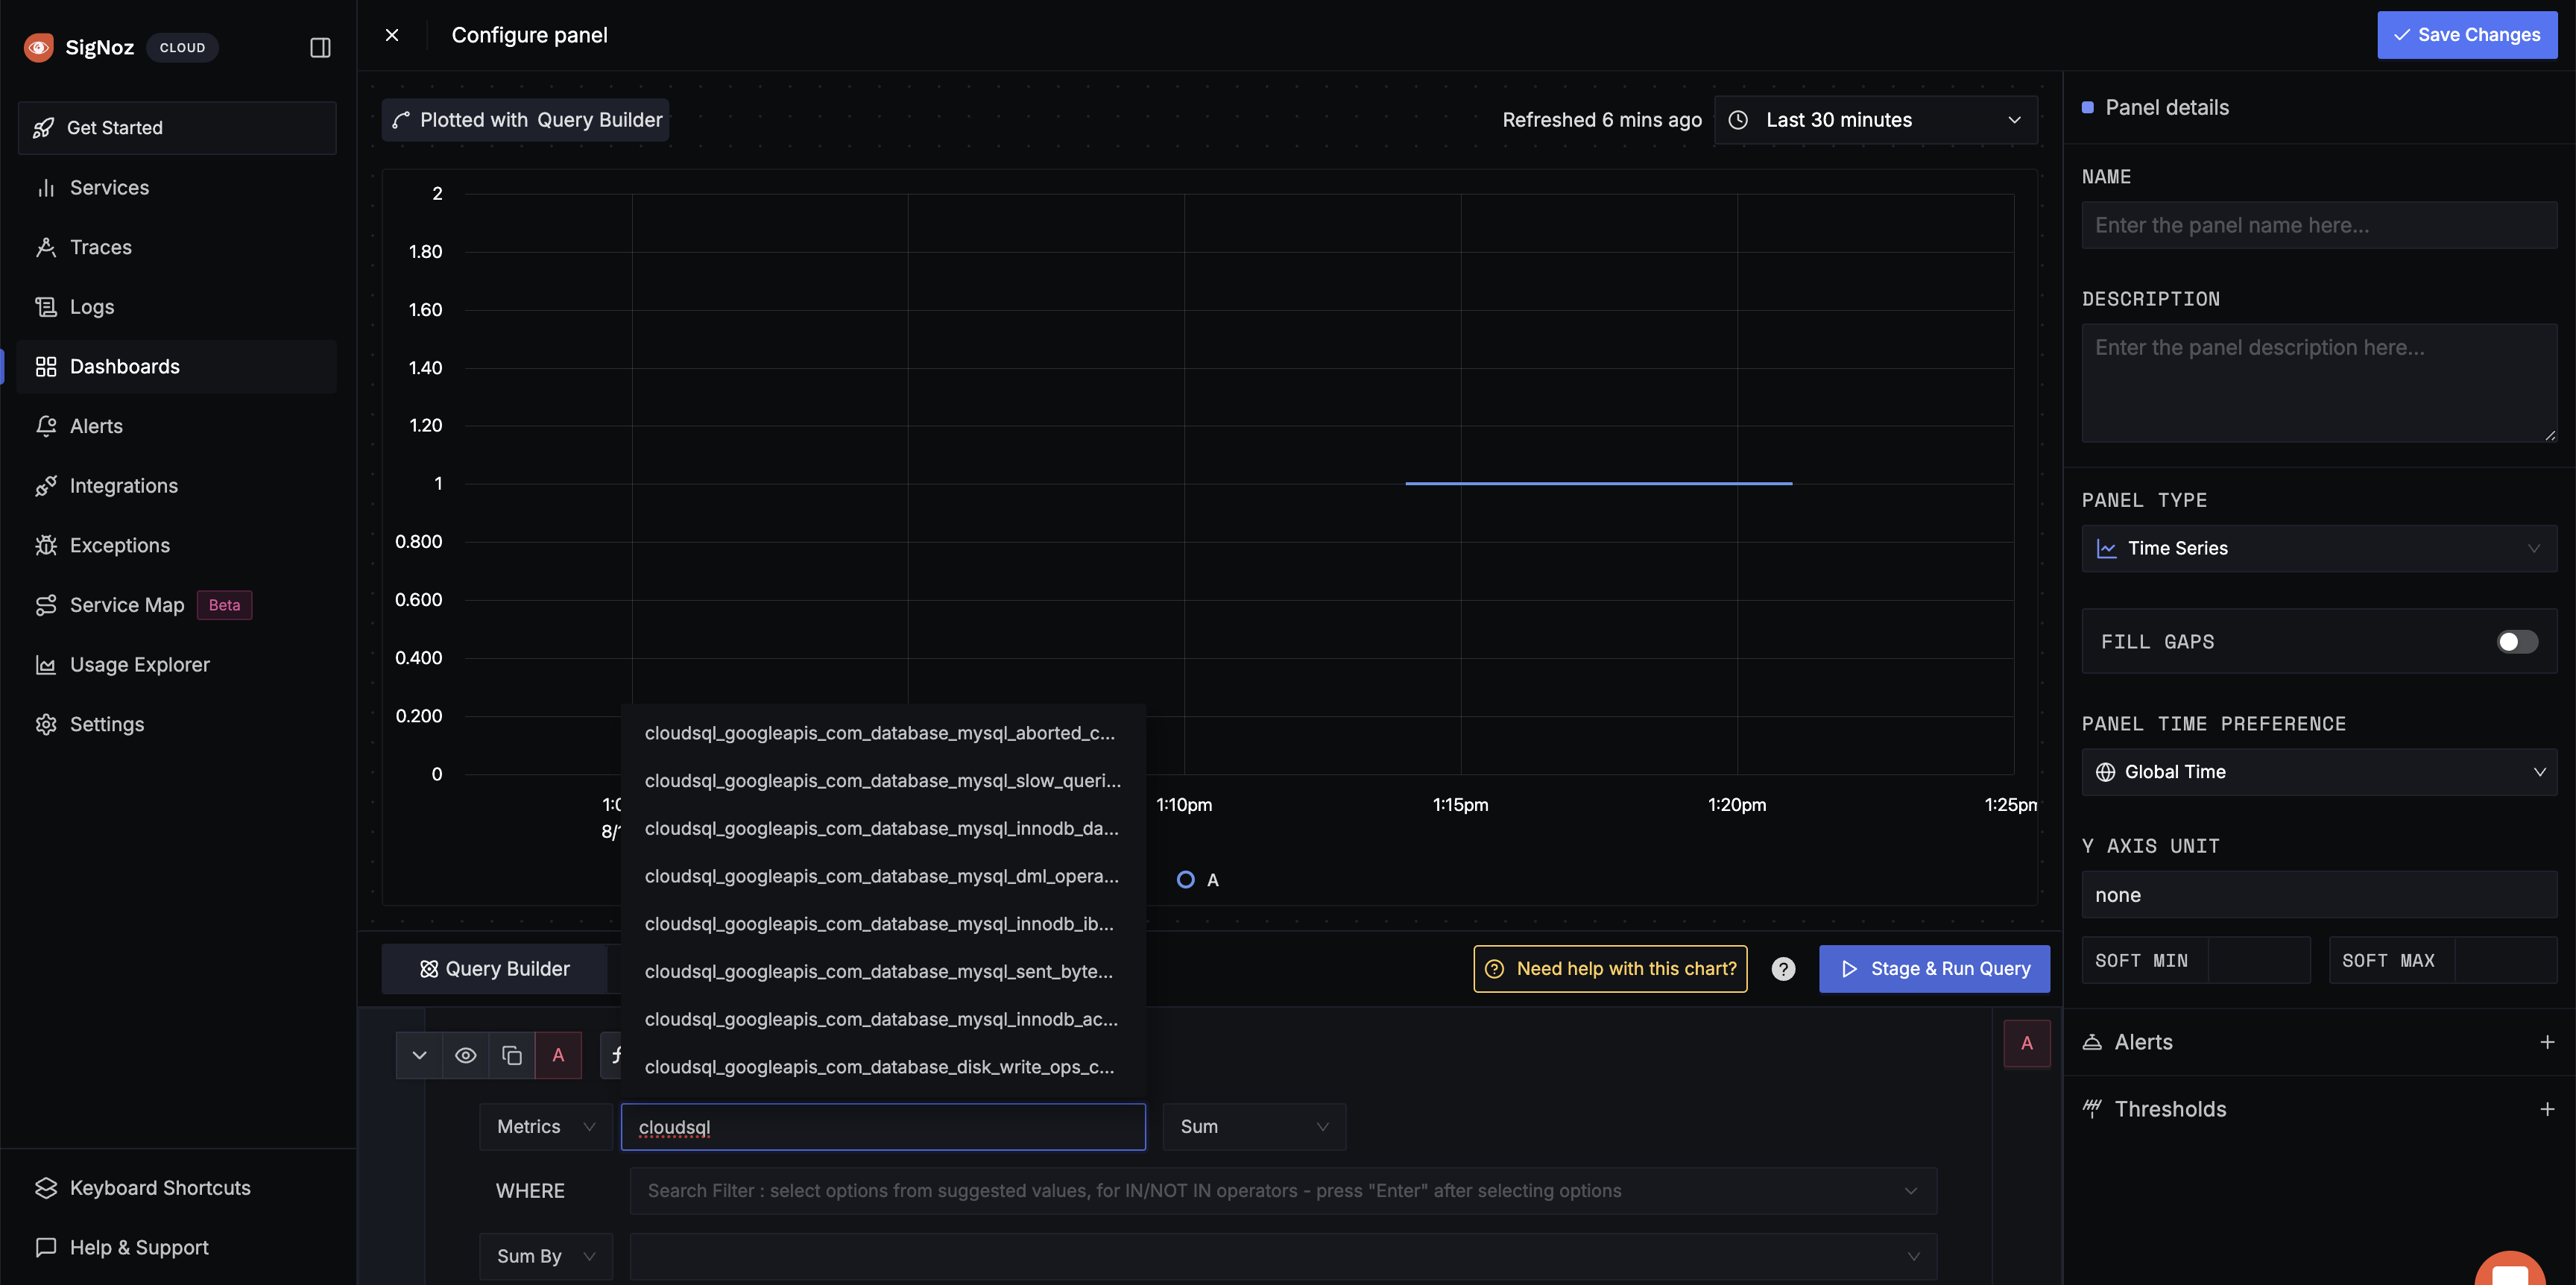Click the function icon next to query A

[x=613, y=1055]
